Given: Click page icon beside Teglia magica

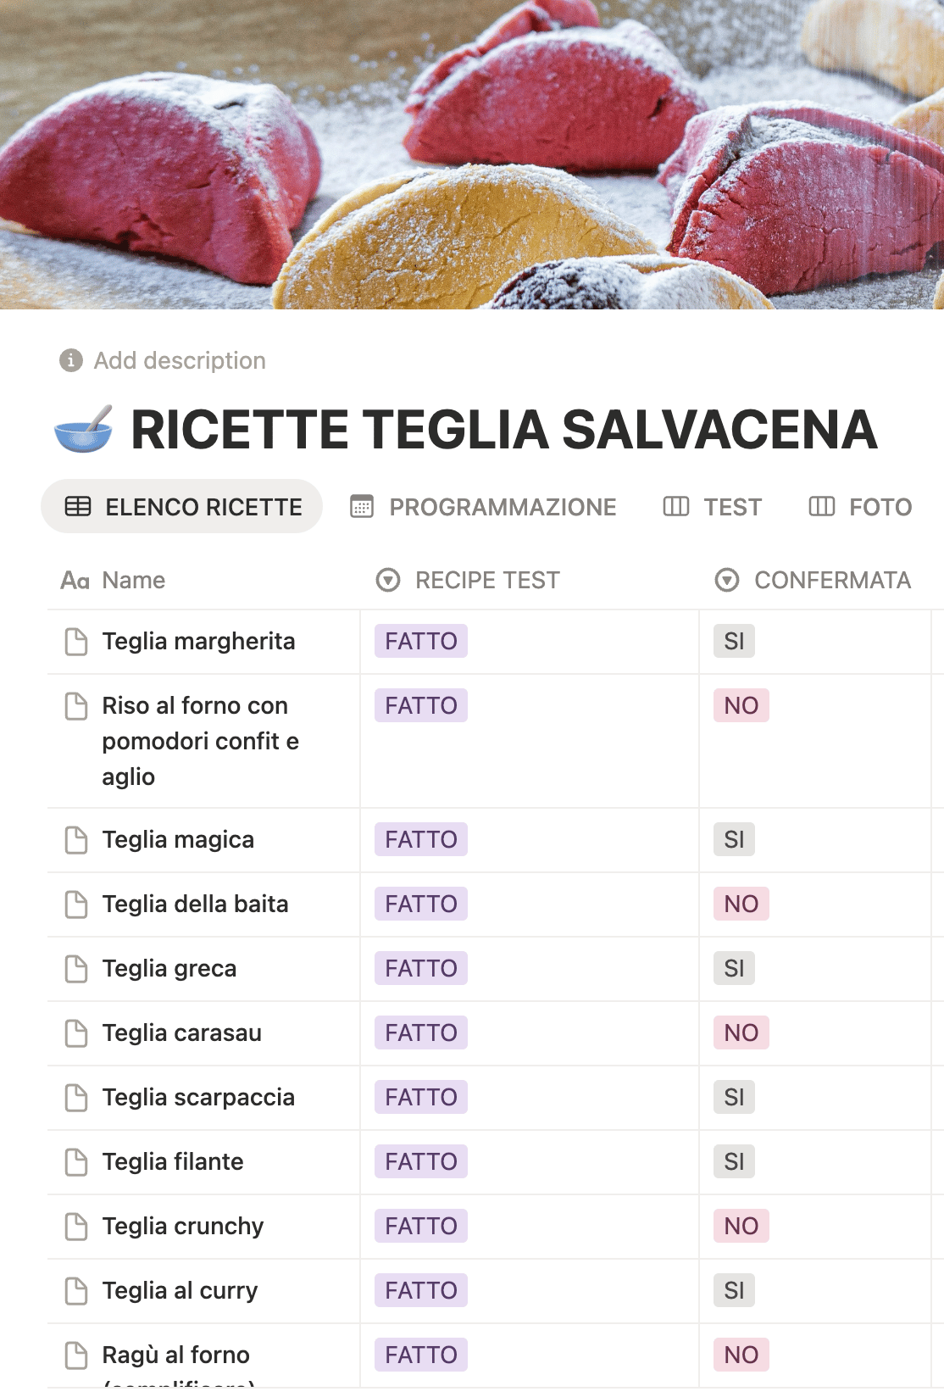Looking at the screenshot, I should click(76, 840).
